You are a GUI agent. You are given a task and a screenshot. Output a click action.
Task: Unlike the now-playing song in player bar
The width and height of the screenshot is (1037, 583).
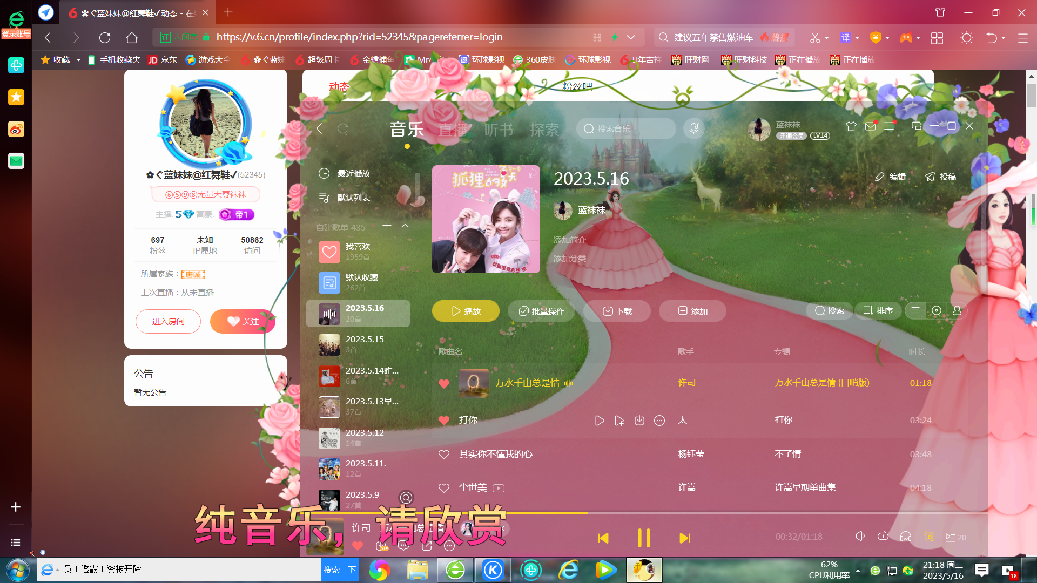click(358, 546)
